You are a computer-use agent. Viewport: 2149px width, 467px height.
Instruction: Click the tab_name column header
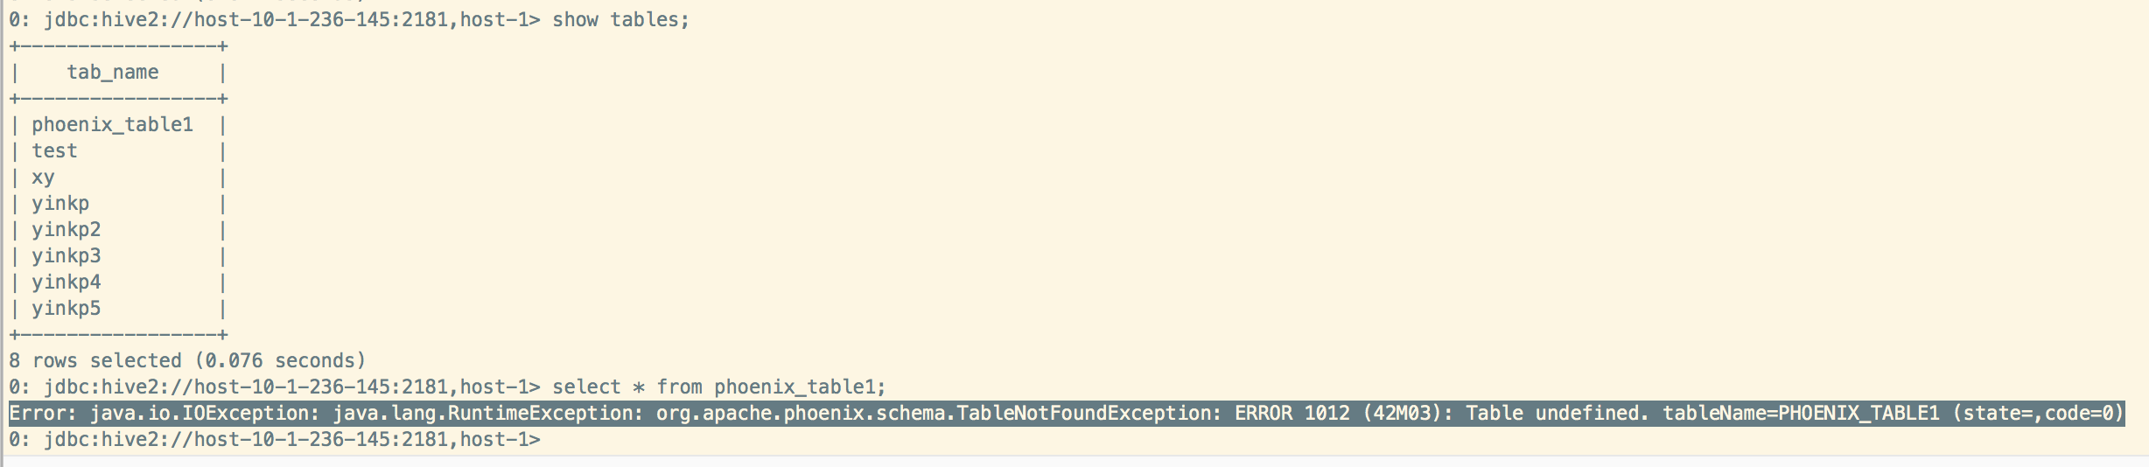113,72
